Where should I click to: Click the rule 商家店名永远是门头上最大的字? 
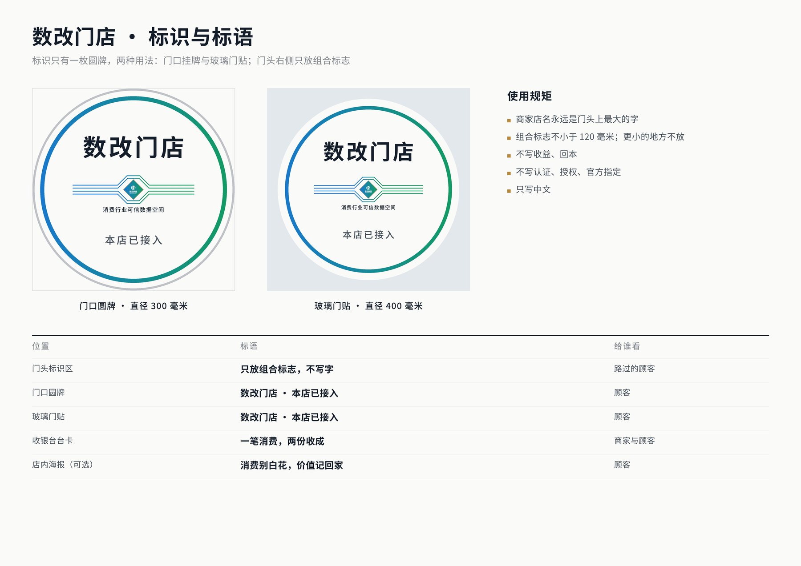(x=577, y=119)
